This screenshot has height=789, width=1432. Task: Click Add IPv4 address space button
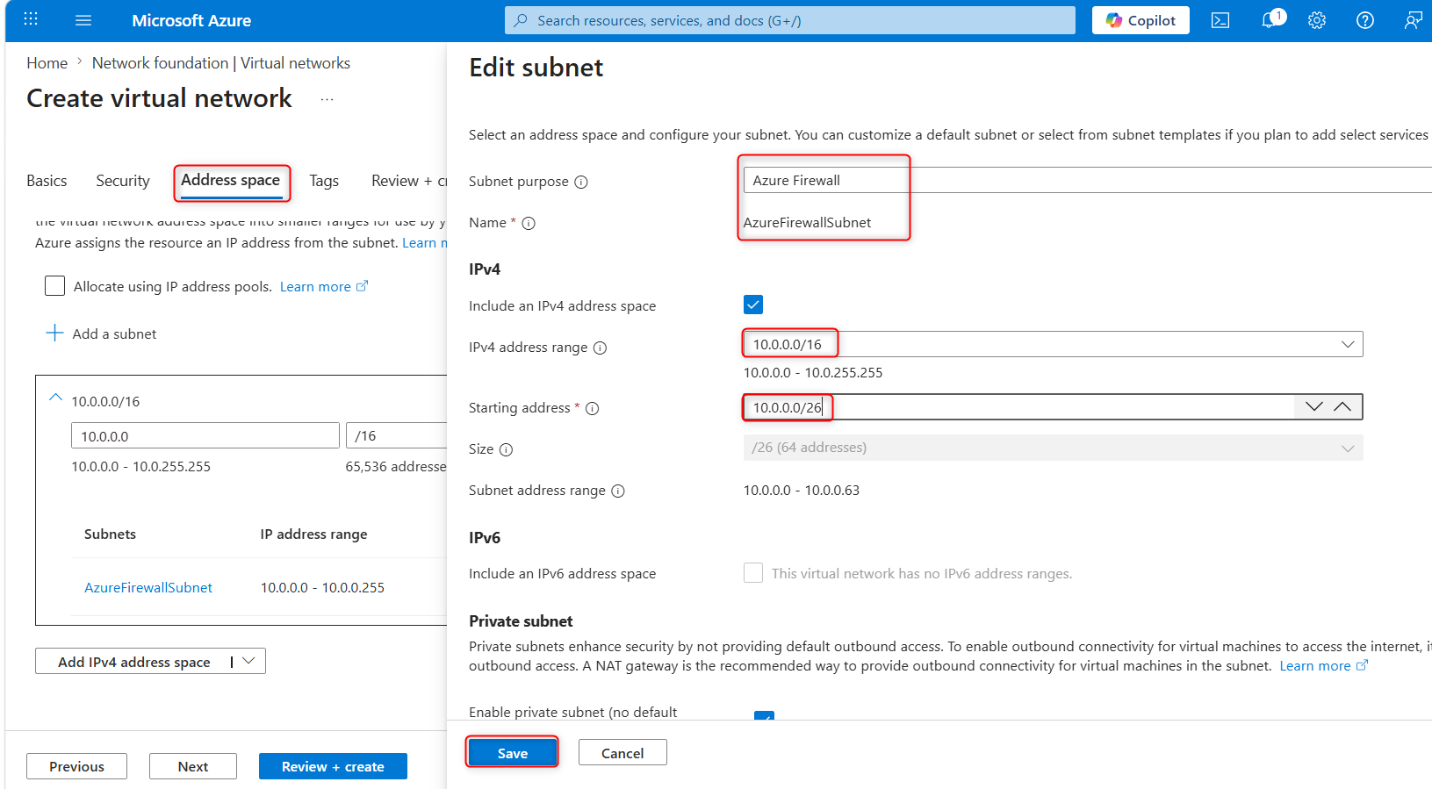coord(133,662)
